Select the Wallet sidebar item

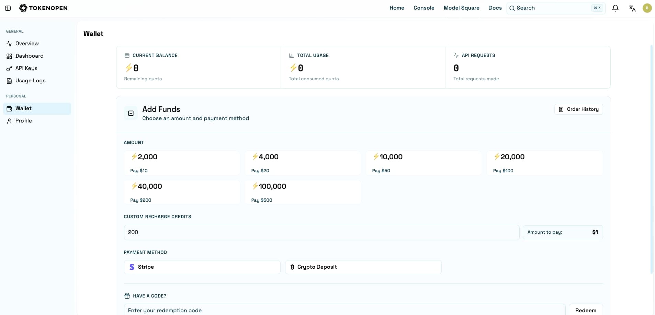tap(37, 108)
